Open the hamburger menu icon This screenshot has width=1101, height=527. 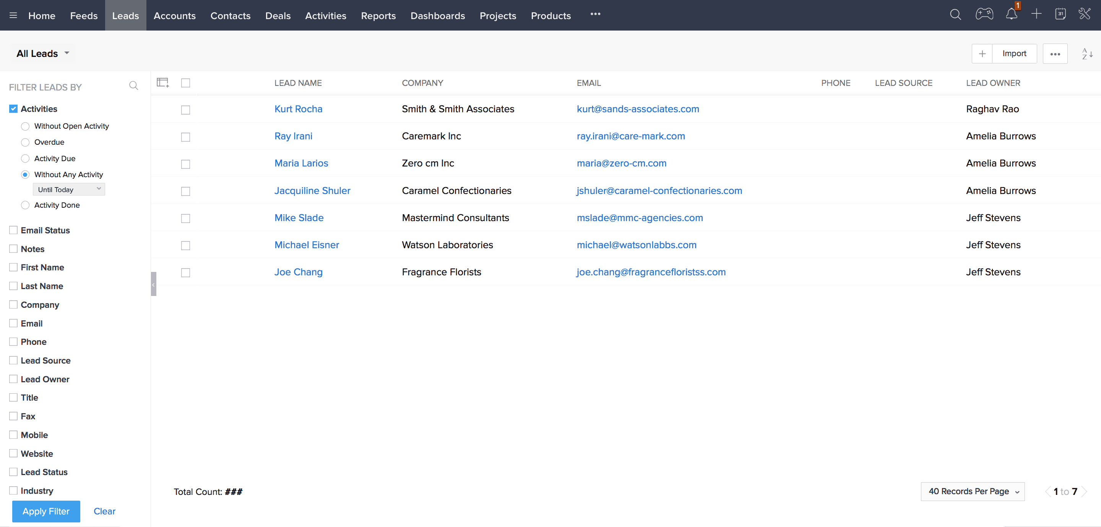[x=13, y=15]
